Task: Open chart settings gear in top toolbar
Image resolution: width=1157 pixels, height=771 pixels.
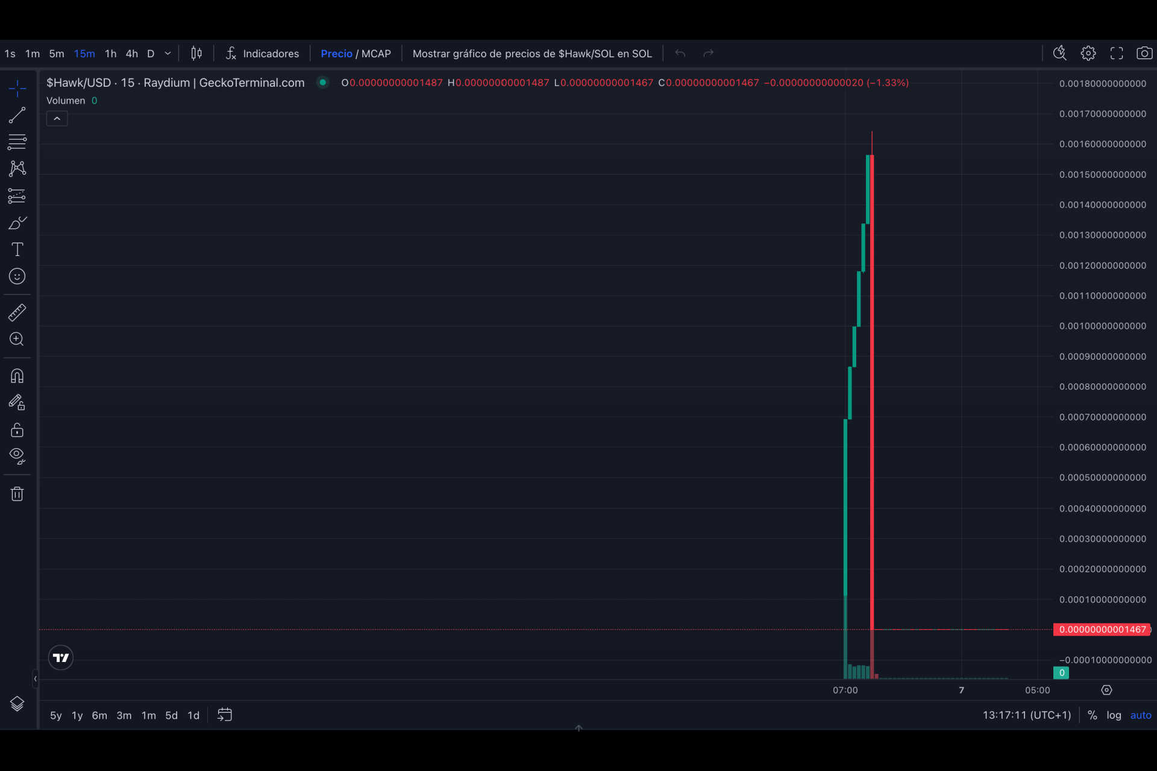Action: pos(1088,54)
